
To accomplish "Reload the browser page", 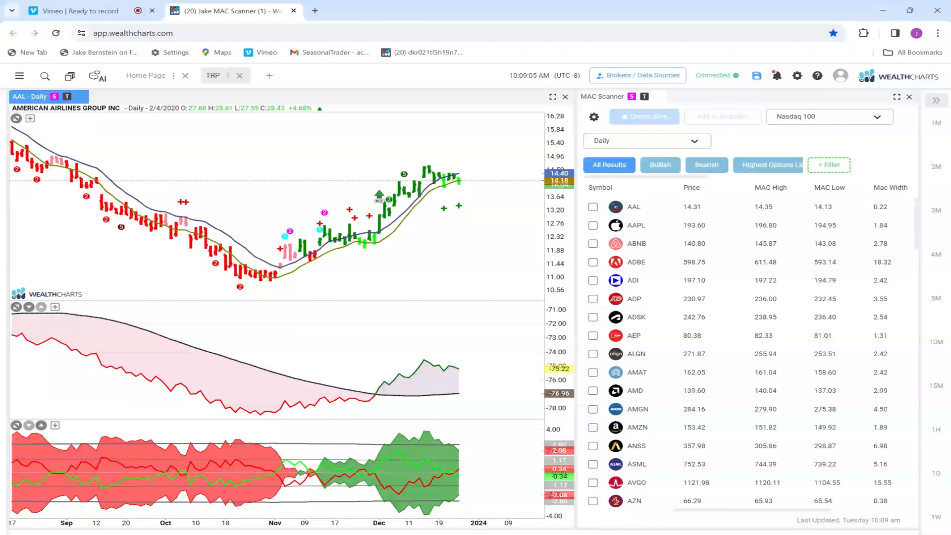I will [x=56, y=33].
